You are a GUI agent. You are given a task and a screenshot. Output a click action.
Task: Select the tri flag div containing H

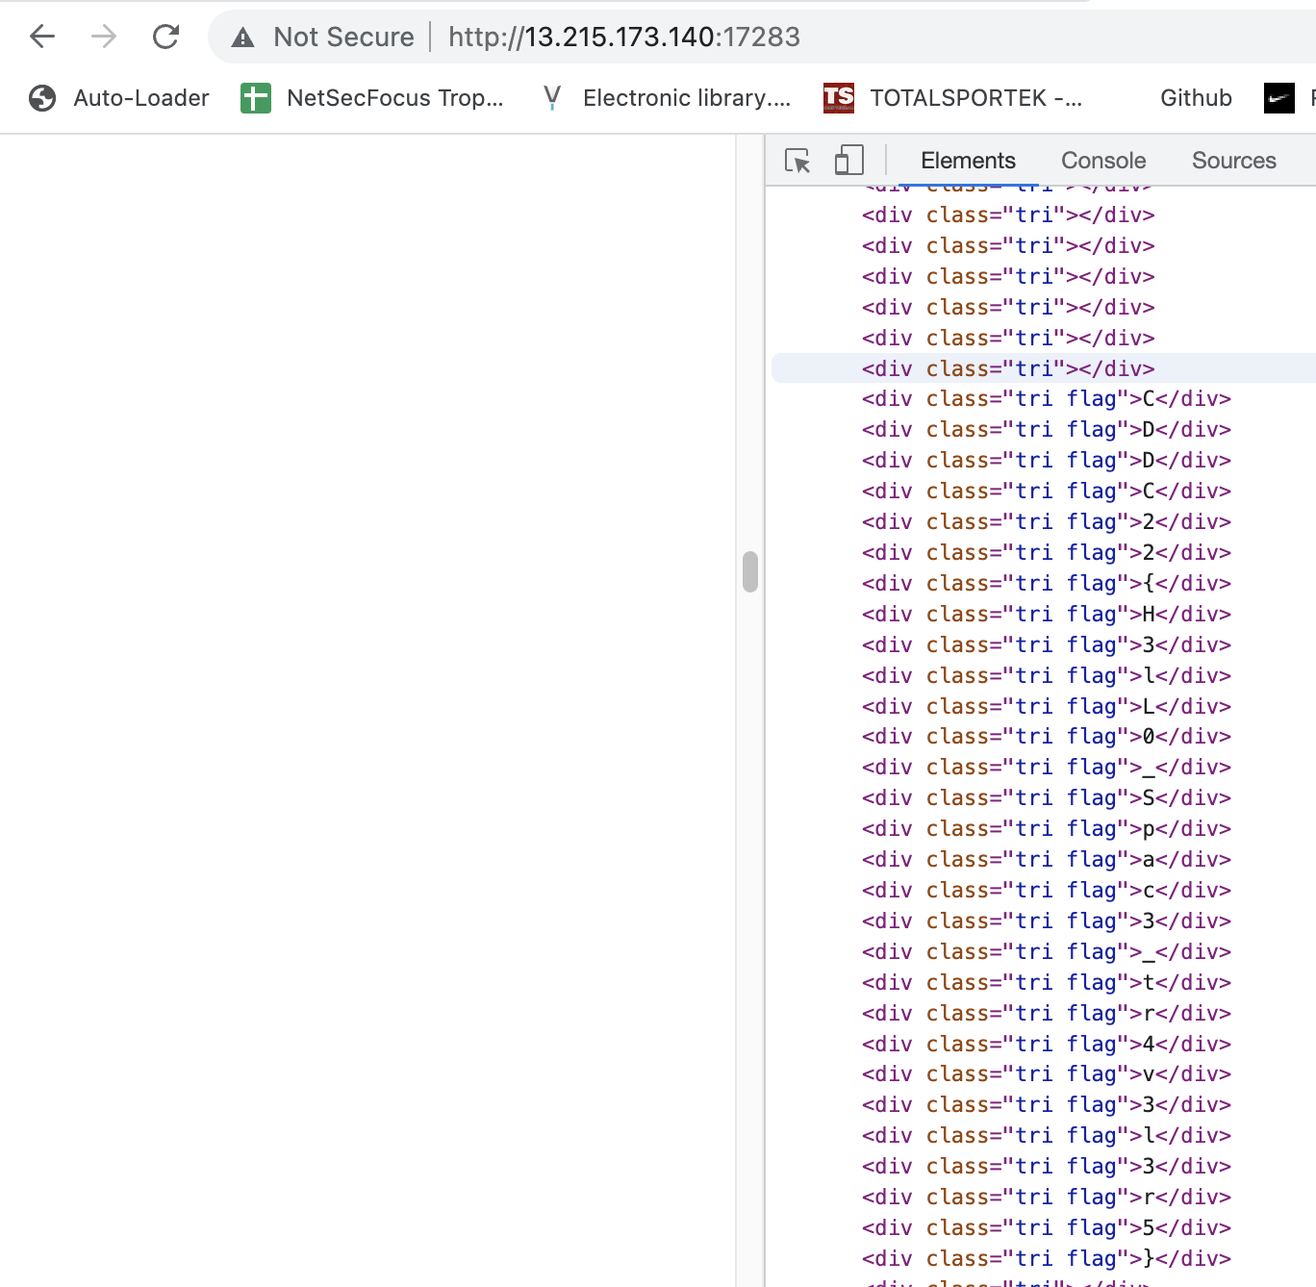pyautogui.click(x=1047, y=614)
